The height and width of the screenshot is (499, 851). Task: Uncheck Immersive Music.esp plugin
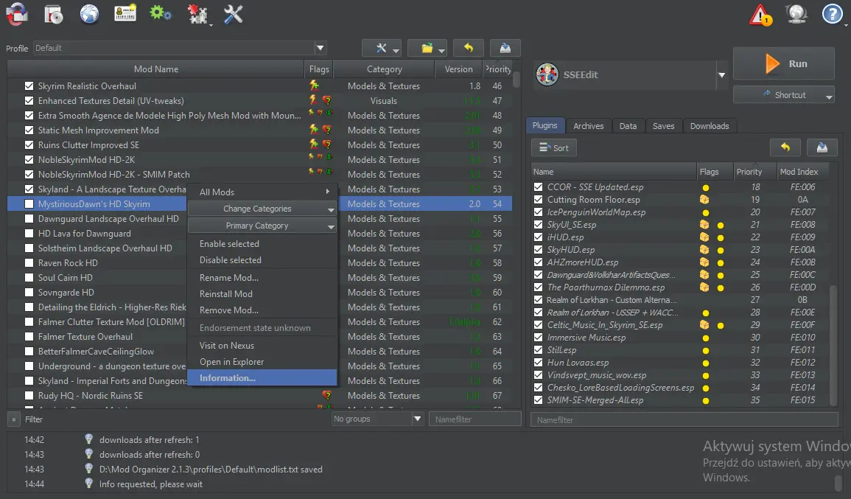tap(538, 337)
